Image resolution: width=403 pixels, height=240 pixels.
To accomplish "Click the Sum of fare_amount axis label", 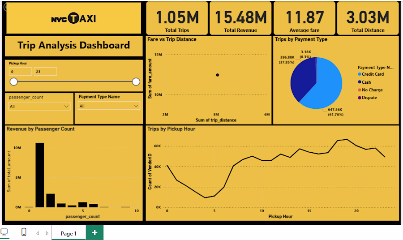I will tap(150, 79).
